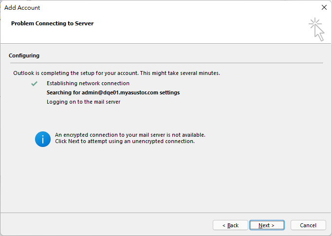Click the encrypted connection not available message
Screen dimensions: 332x236
130,135
